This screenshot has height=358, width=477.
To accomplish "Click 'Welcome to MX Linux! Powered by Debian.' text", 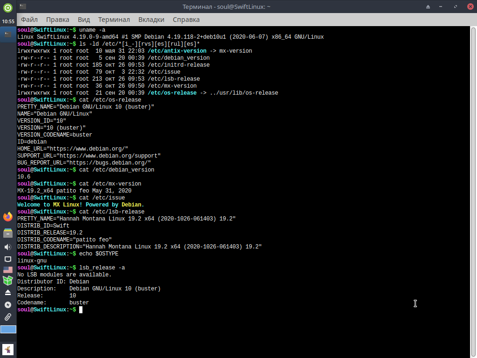I will coord(81,205).
